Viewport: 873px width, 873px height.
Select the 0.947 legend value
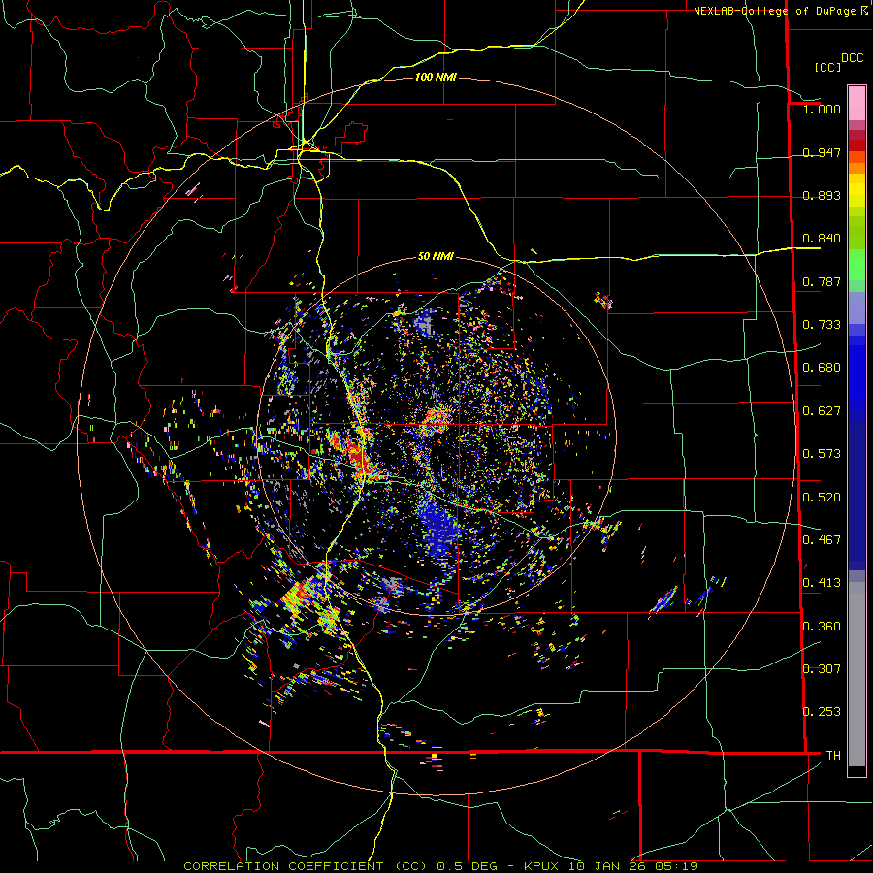click(822, 152)
